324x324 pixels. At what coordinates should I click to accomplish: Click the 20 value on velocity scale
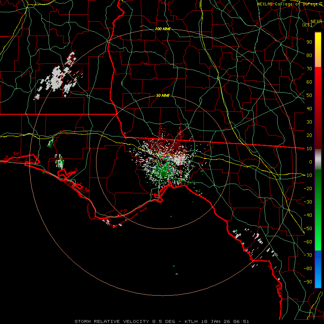tap(309, 135)
